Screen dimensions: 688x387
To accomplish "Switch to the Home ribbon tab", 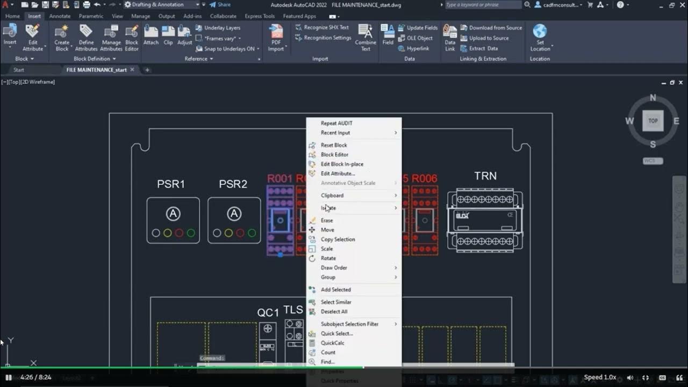I will coord(12,16).
